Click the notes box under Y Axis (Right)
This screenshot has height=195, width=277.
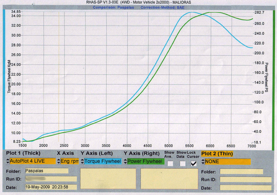[169, 179]
